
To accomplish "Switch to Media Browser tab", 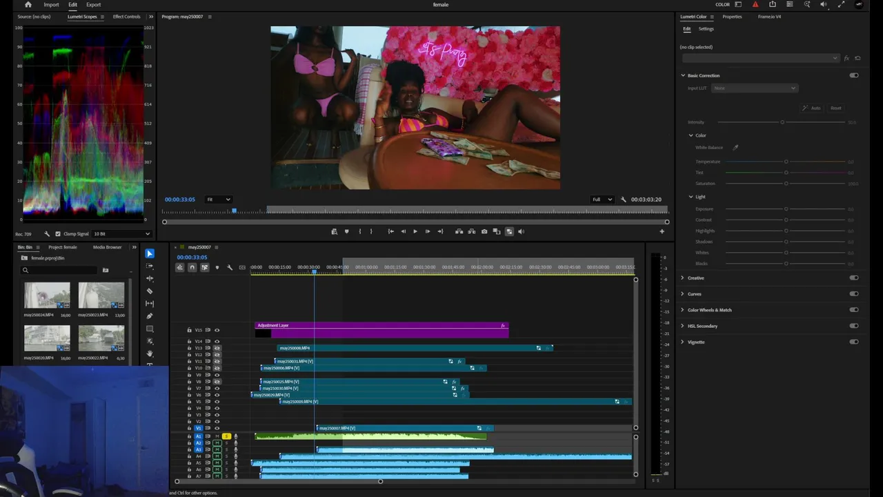I will point(107,247).
